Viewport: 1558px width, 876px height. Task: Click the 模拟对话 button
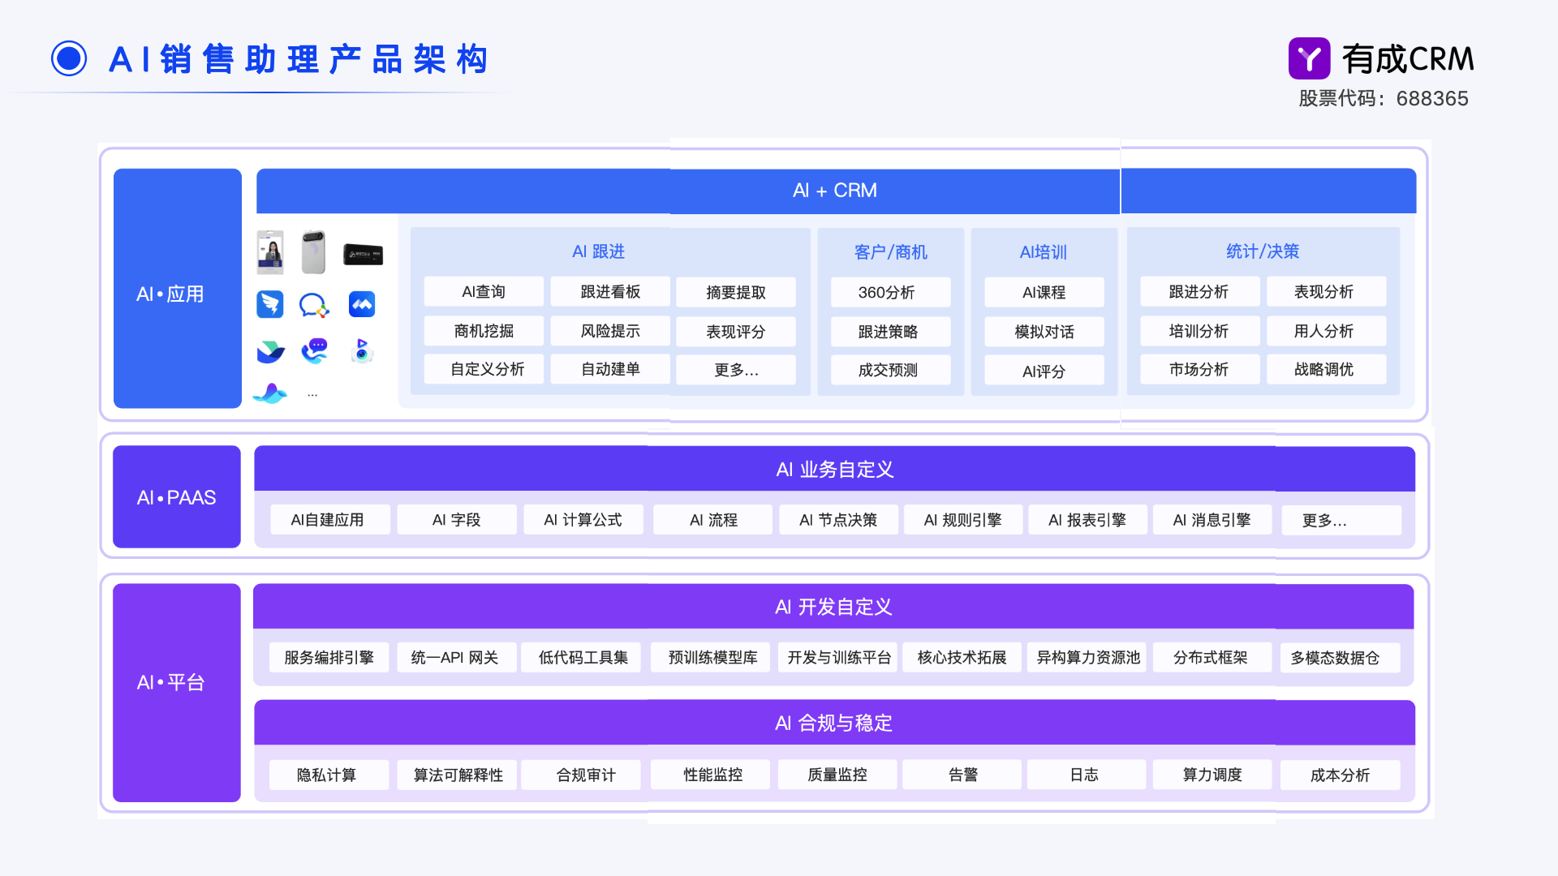click(1044, 331)
